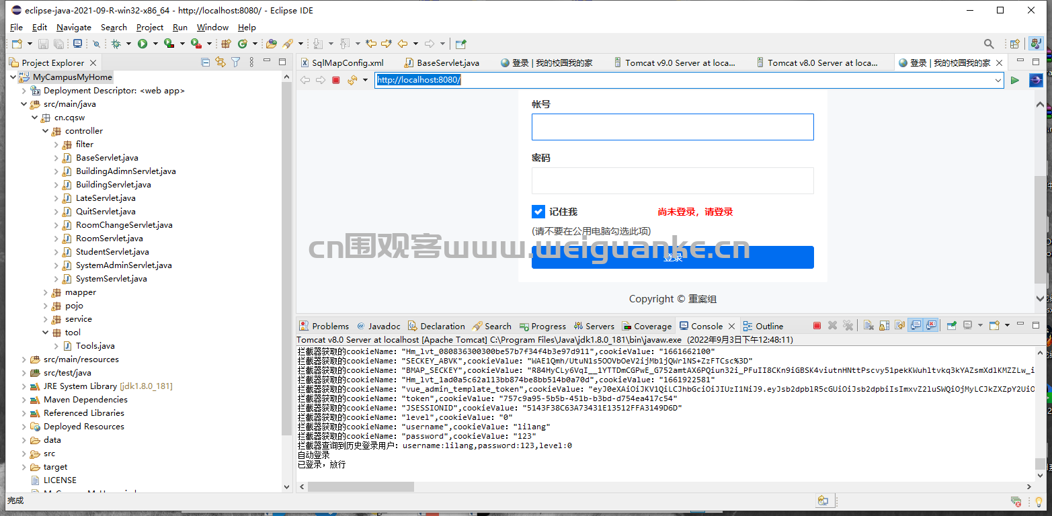Image resolution: width=1052 pixels, height=516 pixels.
Task: Open Project Explorer View Menu dots
Action: click(x=251, y=62)
